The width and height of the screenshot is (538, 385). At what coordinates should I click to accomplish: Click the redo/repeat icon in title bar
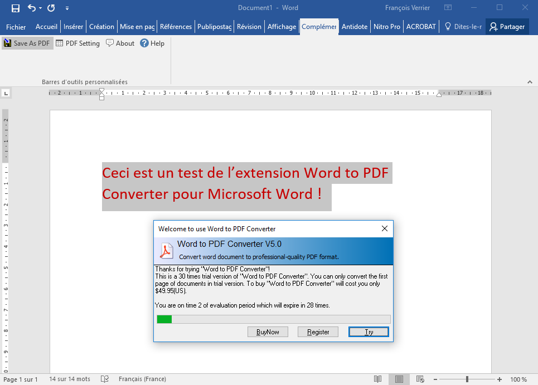(x=51, y=8)
